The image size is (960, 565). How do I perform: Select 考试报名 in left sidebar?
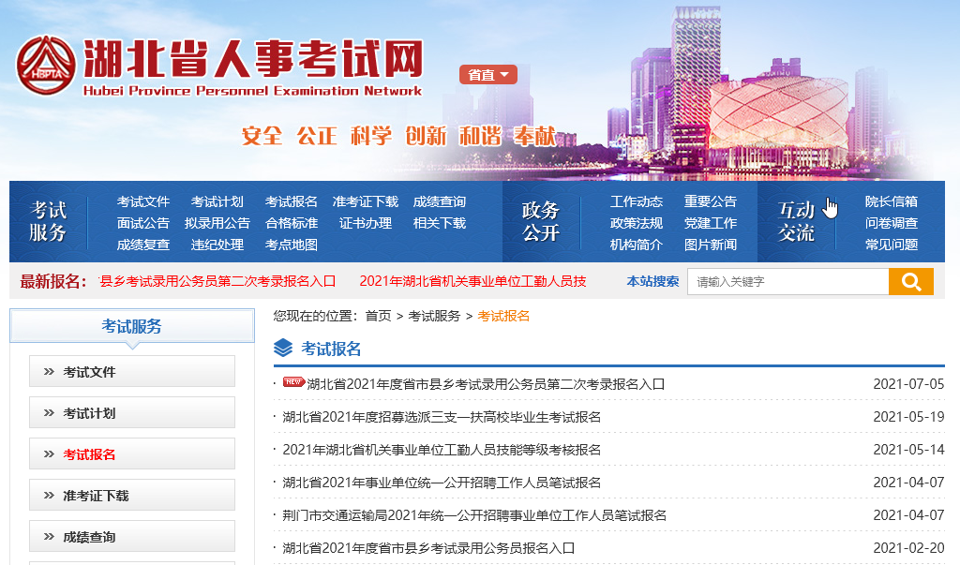click(89, 454)
